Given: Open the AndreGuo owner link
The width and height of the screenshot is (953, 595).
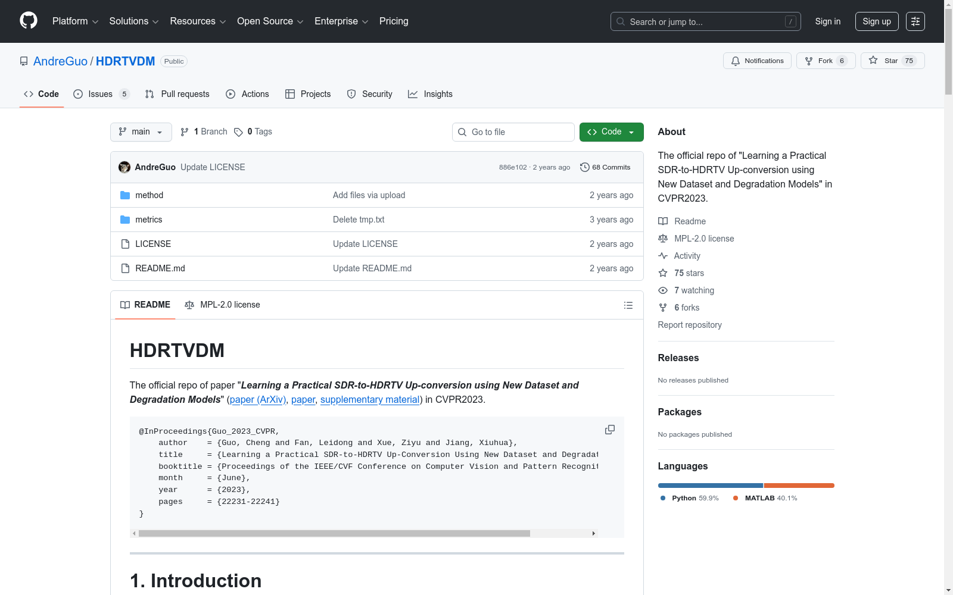Looking at the screenshot, I should pos(61,61).
